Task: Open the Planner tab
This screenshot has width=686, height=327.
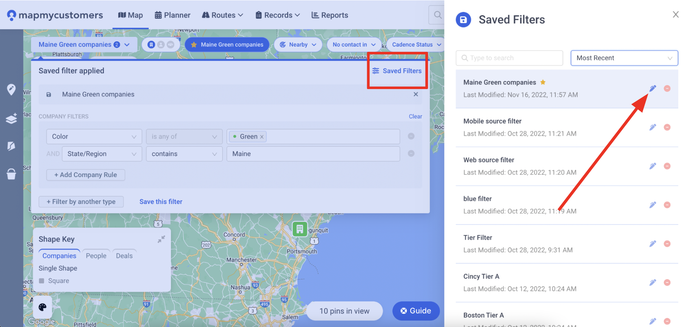Action: click(x=172, y=15)
